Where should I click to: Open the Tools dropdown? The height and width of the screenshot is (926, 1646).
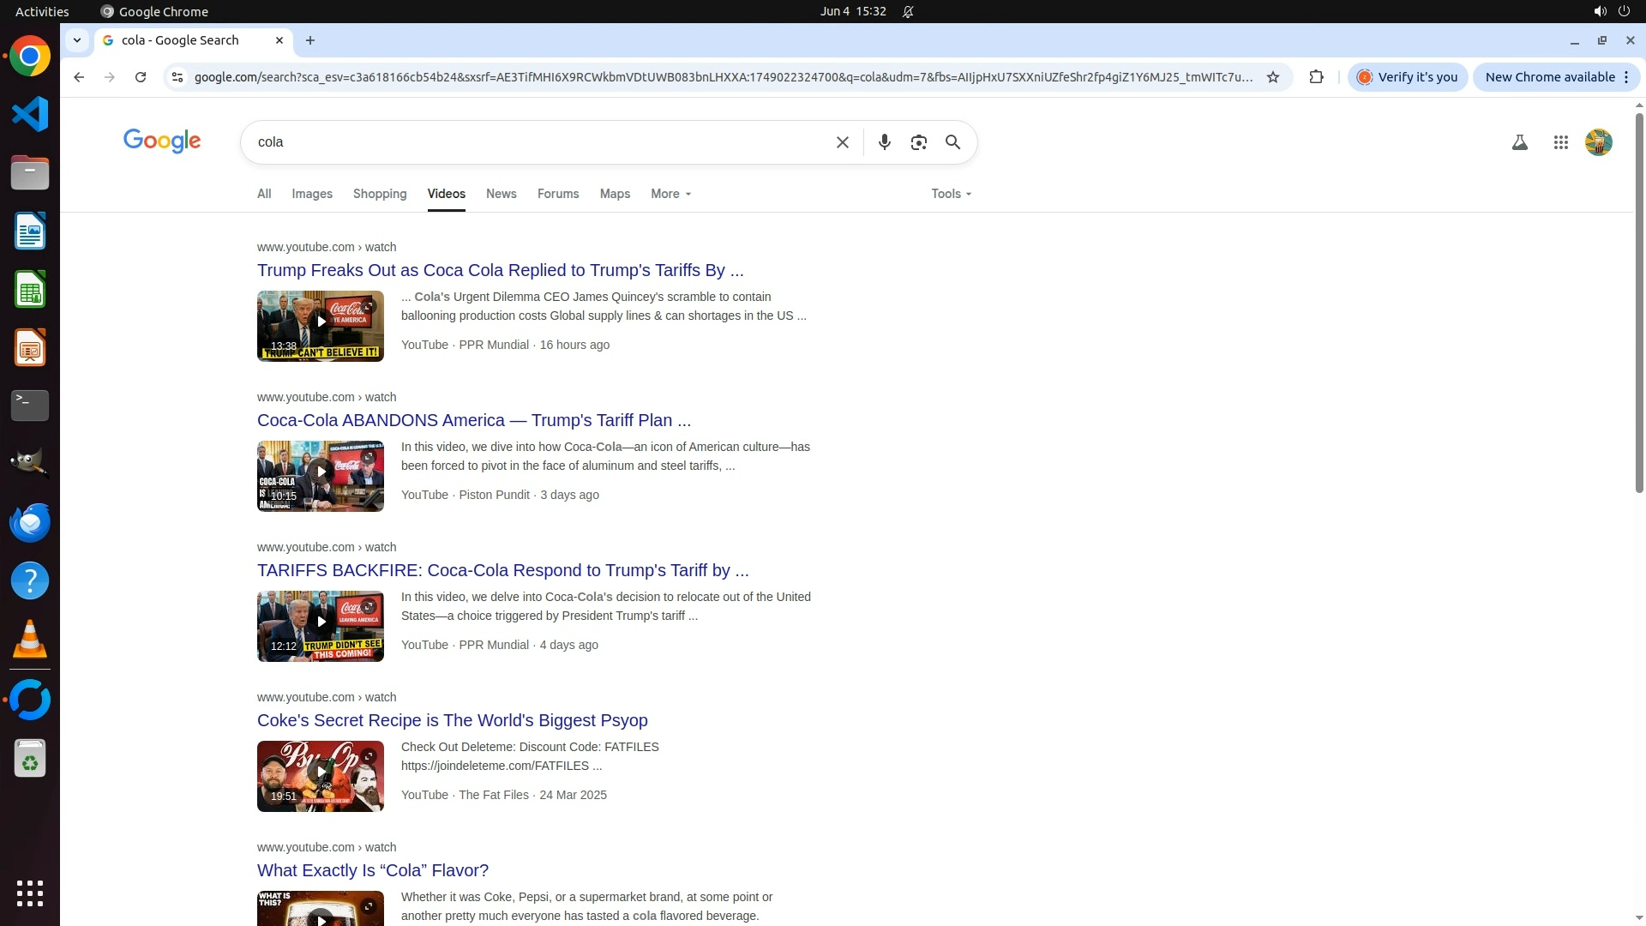951,194
